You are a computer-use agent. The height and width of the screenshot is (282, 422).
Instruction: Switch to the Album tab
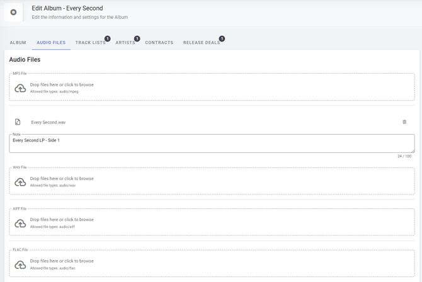pos(18,43)
